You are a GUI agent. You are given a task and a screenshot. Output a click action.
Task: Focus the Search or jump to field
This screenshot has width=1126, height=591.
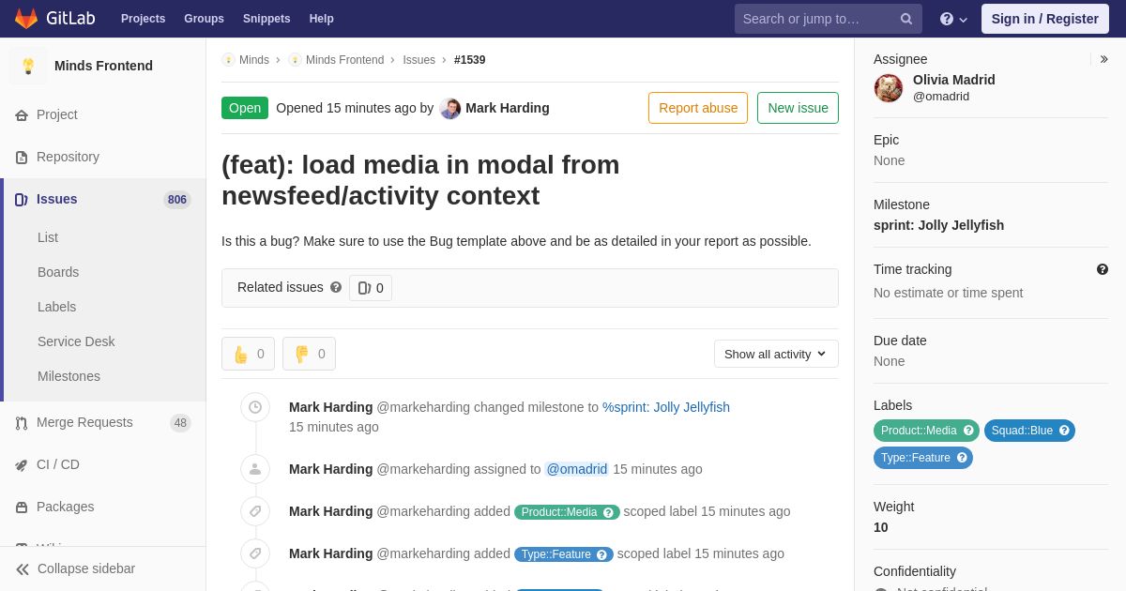(x=820, y=19)
